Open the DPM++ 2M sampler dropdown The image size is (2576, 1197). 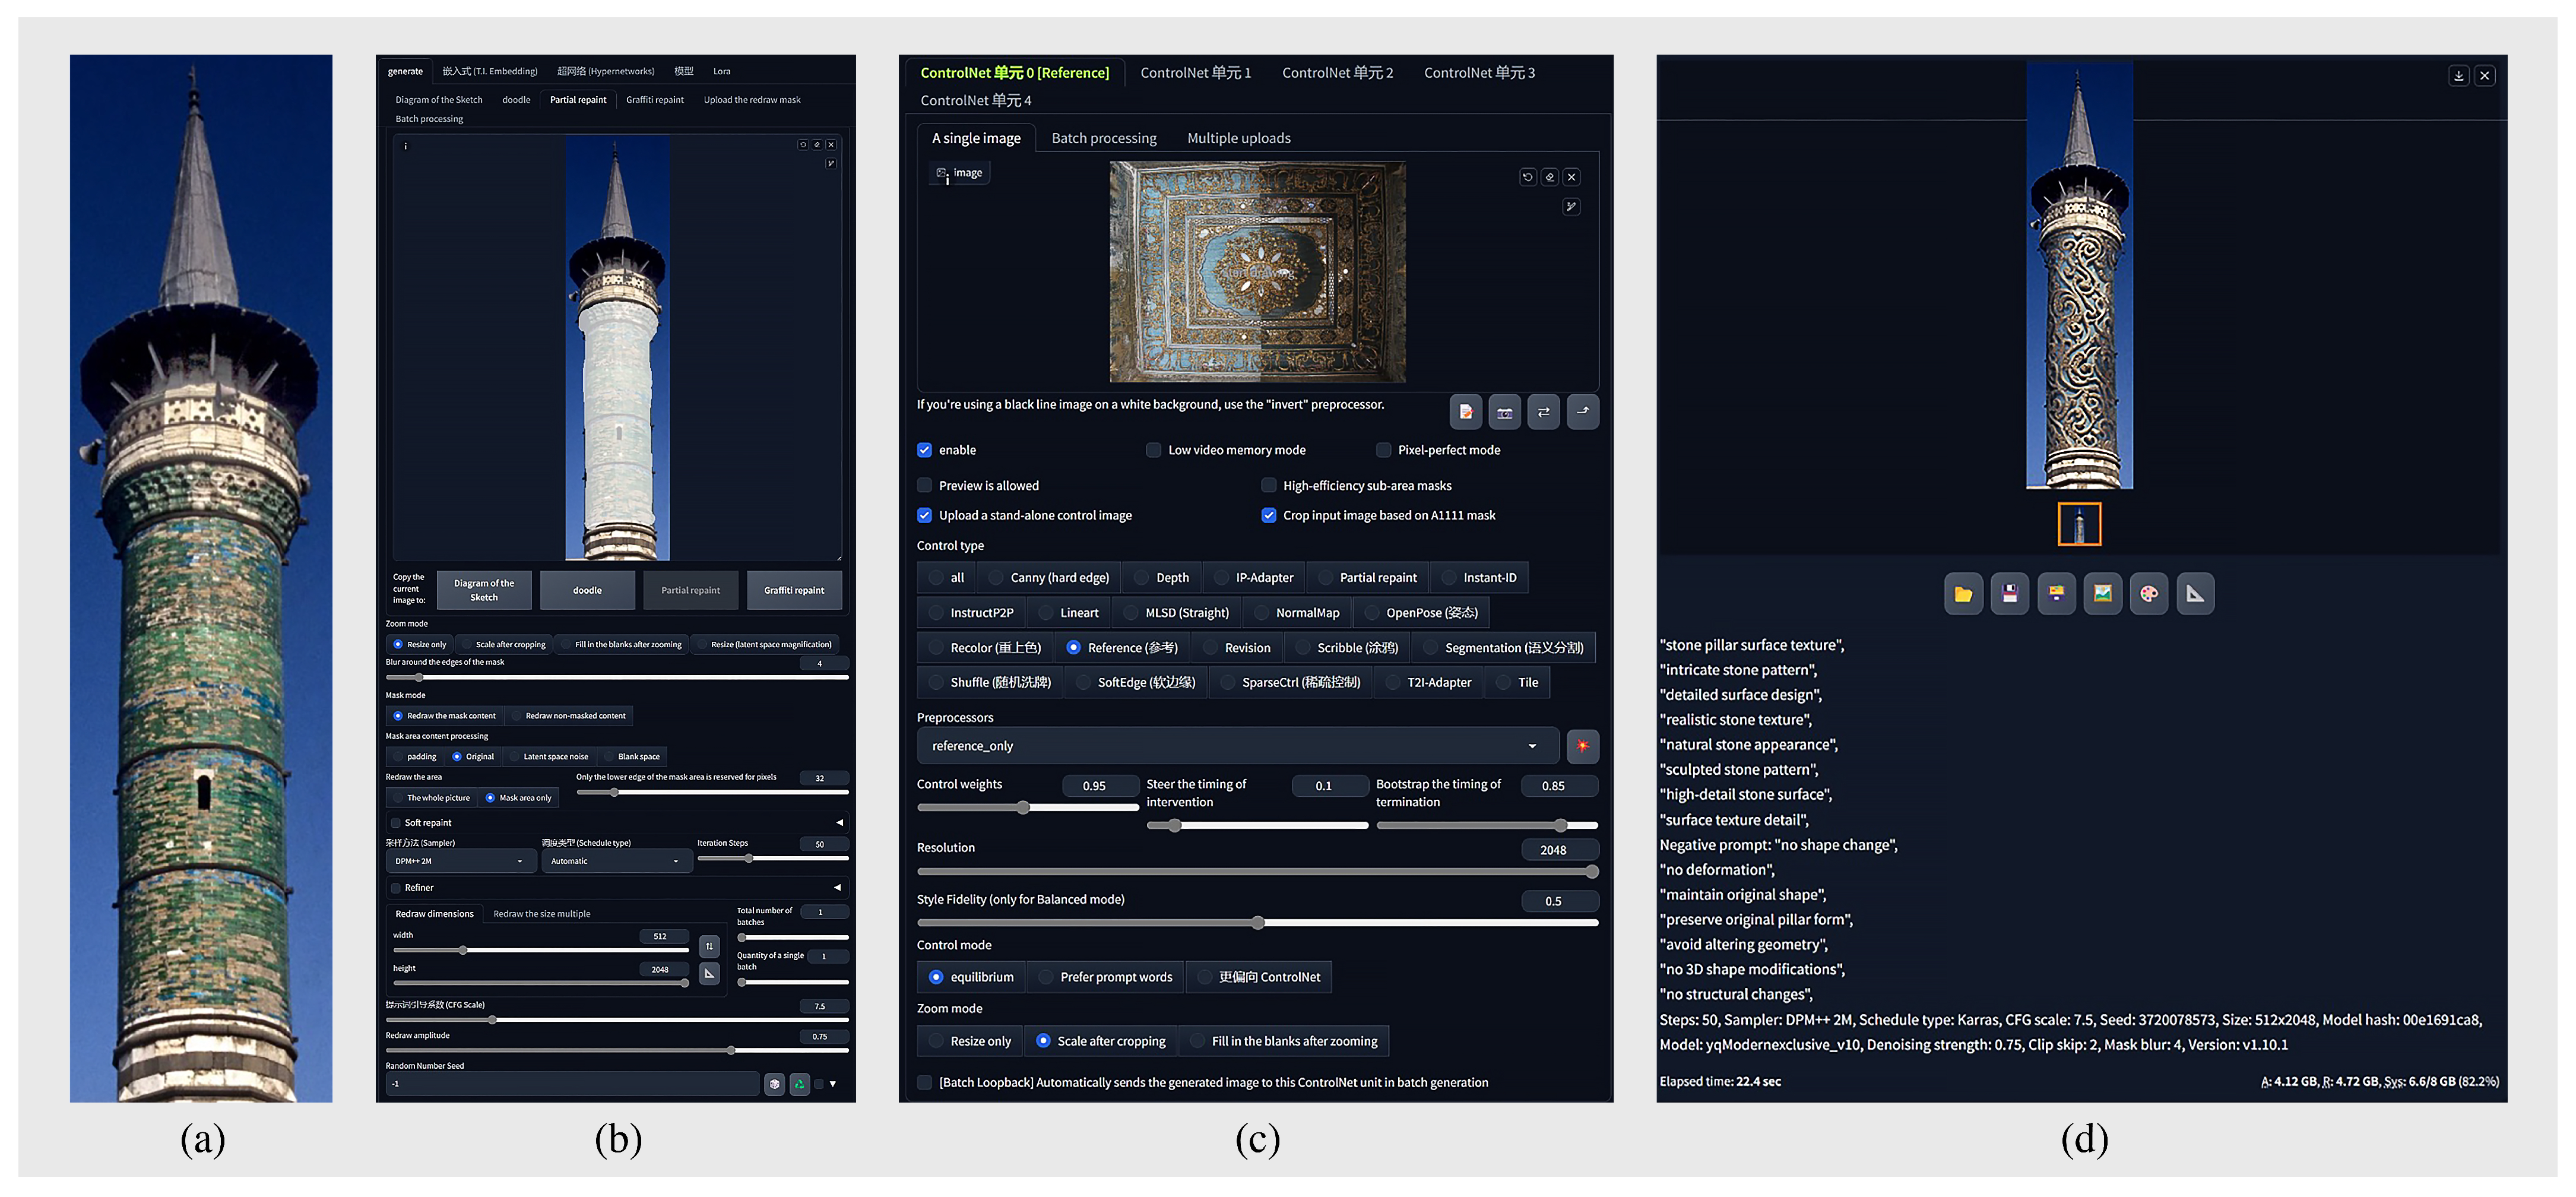[460, 861]
